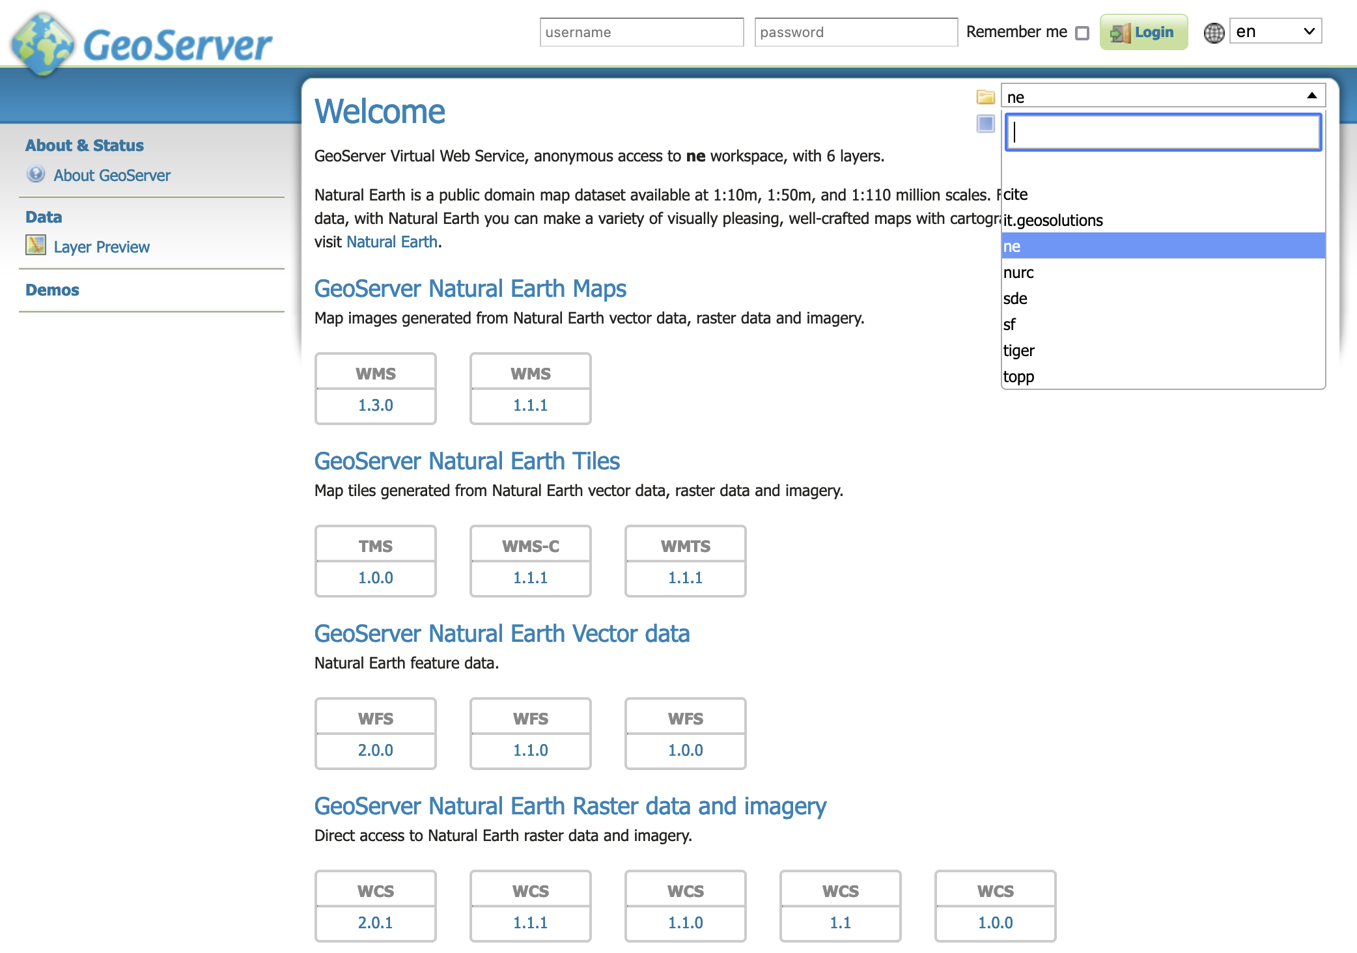Open WMS 1.3.0 capabilities link
1357x953 pixels.
click(x=376, y=405)
